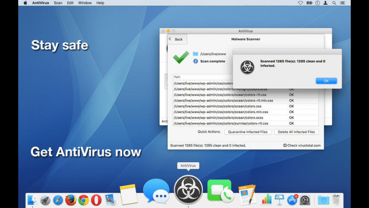This screenshot has height=208, width=369.
Task: Click OK in the scan results dialog
Action: click(326, 81)
